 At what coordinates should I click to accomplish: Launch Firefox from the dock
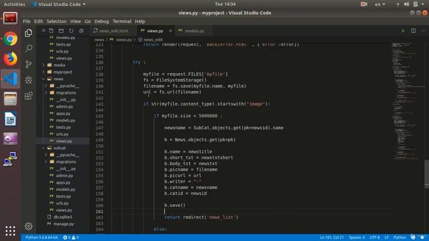[x=11, y=59]
